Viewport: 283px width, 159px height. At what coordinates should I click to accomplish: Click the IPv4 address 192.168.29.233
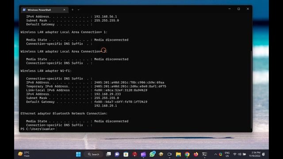107,94
